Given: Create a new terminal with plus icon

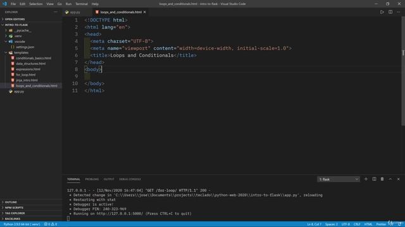Looking at the screenshot, I should click(366, 179).
